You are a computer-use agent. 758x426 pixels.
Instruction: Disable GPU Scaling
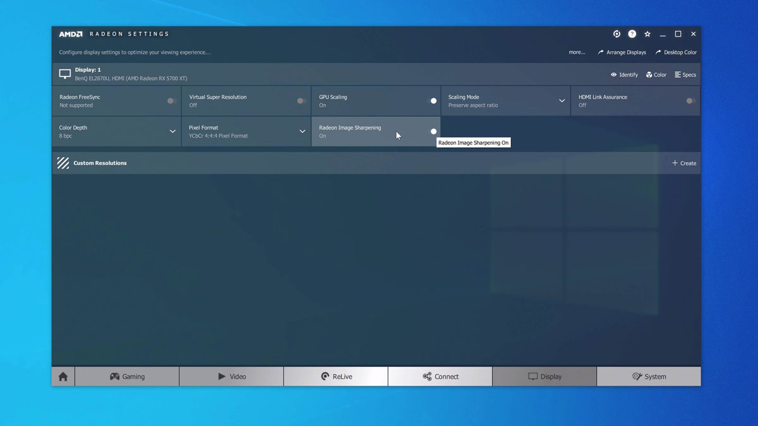click(x=433, y=100)
